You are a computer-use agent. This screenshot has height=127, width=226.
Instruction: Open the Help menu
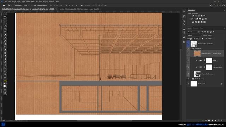point(57,2)
